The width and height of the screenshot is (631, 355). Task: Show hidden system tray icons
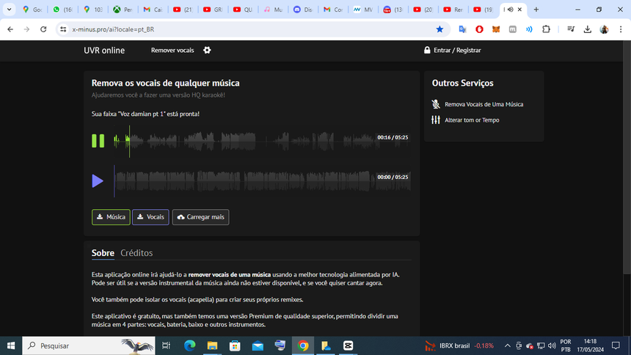click(x=508, y=345)
